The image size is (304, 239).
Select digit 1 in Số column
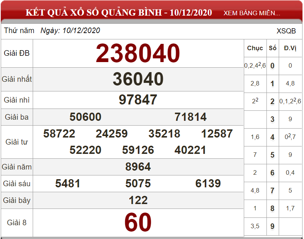click(x=272, y=84)
